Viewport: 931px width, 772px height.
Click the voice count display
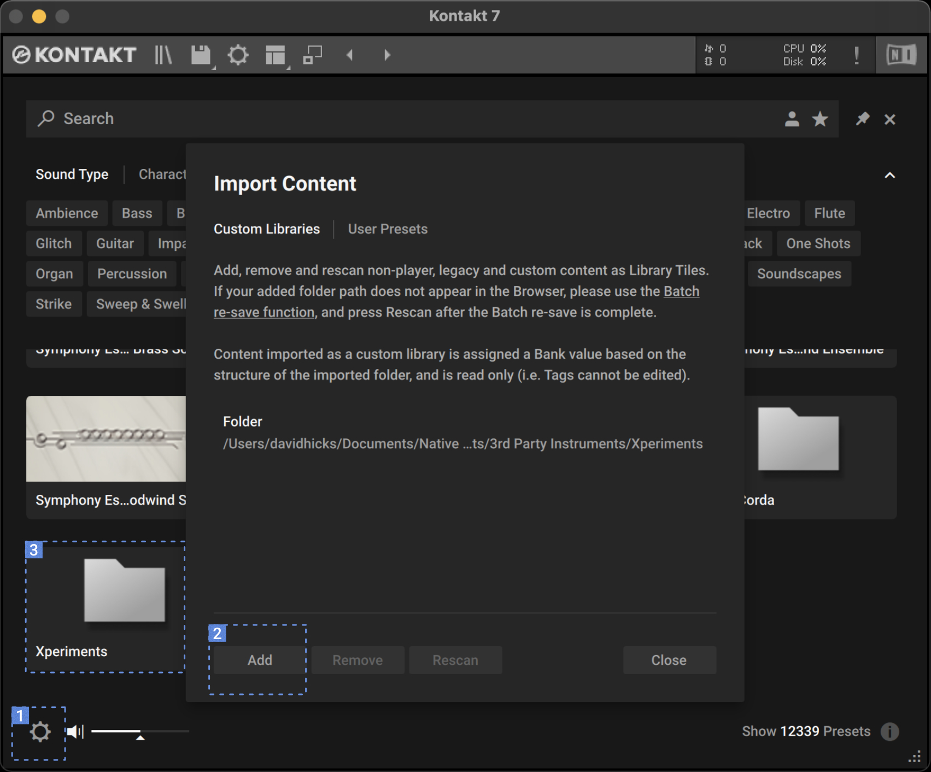[715, 55]
